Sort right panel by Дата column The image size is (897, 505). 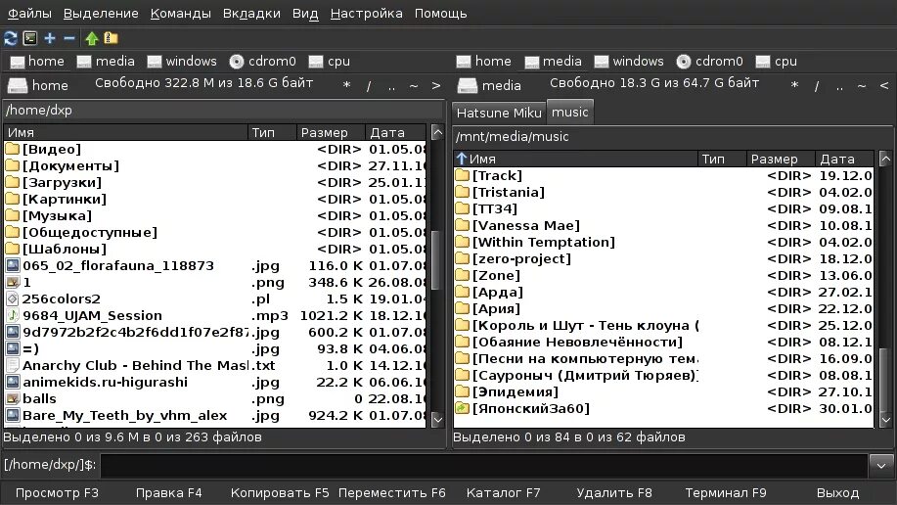coord(844,159)
